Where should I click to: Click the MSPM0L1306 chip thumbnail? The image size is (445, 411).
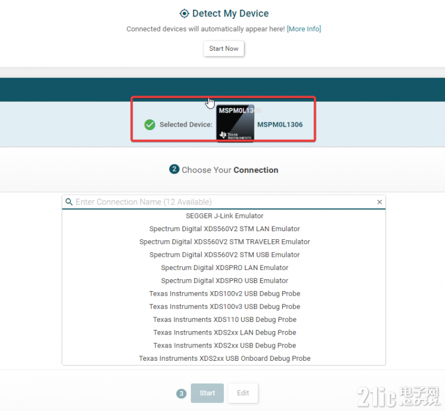(x=235, y=123)
